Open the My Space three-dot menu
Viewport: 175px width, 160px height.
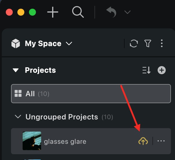click(x=162, y=44)
